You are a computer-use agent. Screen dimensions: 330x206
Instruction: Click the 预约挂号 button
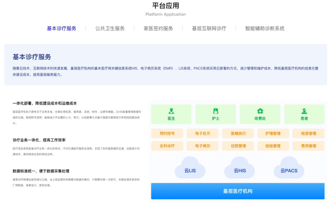coord(167,134)
